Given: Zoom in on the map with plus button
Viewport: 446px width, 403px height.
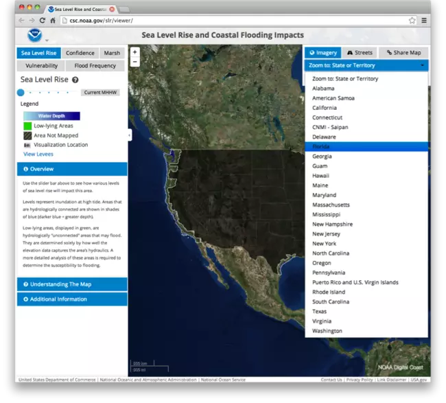Looking at the screenshot, I should 134,52.
